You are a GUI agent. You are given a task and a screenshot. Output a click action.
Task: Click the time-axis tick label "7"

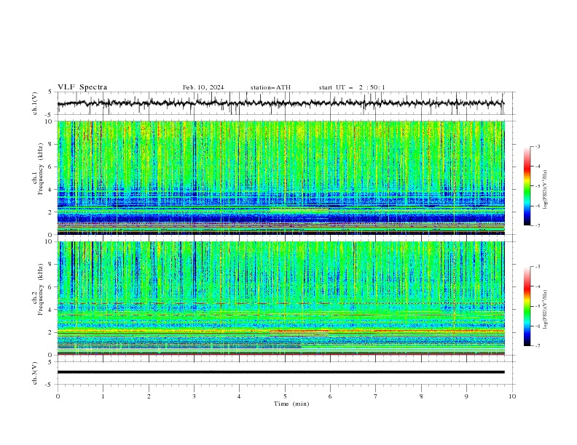coord(376,396)
